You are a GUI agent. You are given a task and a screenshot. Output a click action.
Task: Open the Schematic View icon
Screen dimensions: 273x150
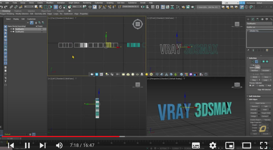(172, 7)
